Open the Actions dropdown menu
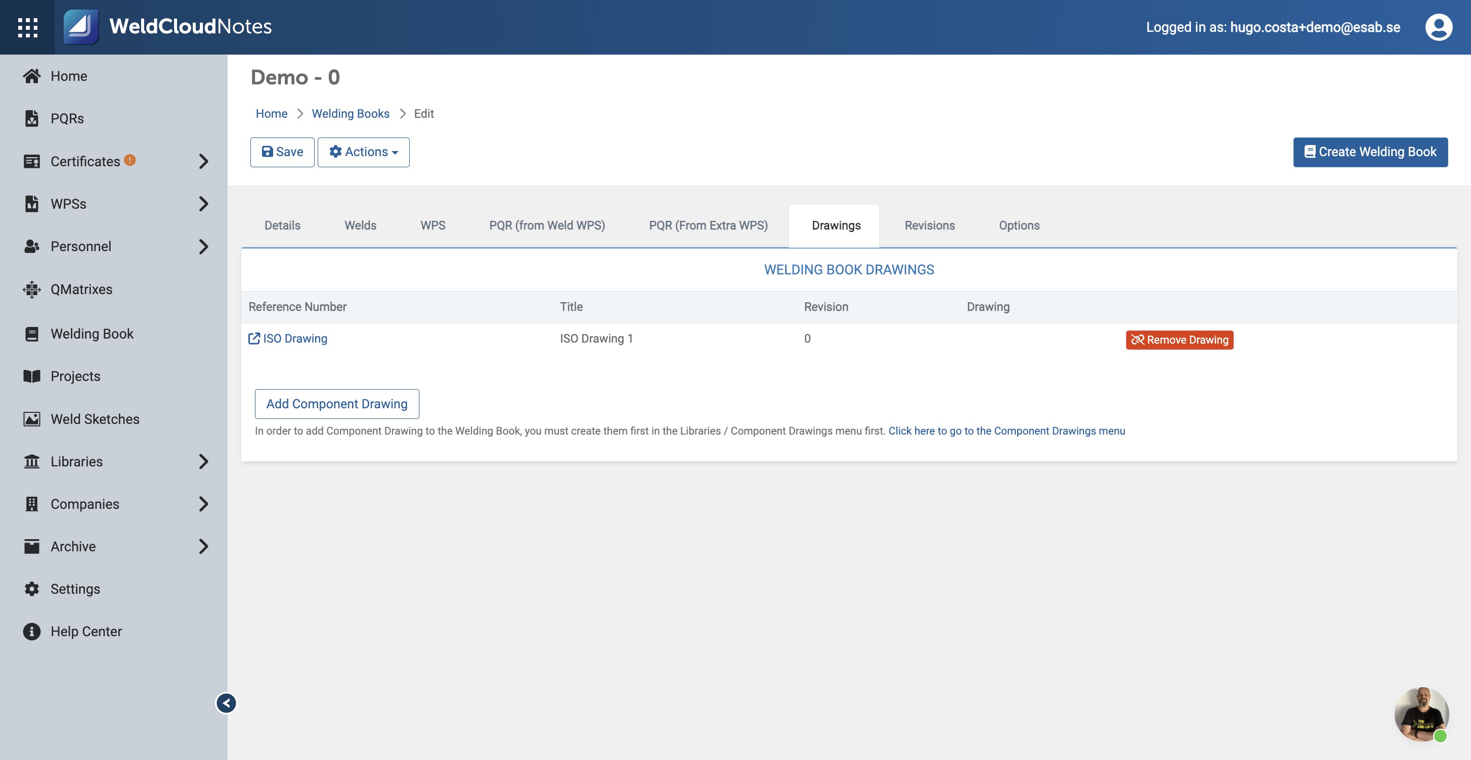Viewport: 1471px width, 760px height. [363, 152]
